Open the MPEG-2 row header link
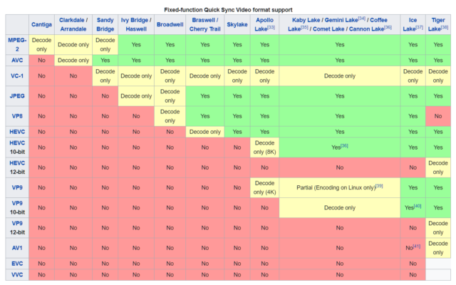The height and width of the screenshot is (285, 456). [x=17, y=44]
